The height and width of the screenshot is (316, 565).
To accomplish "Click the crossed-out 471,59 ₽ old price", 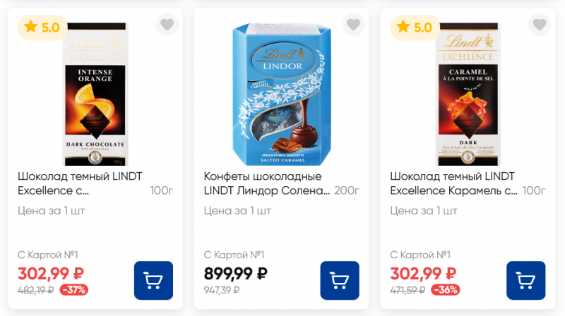I will (408, 289).
